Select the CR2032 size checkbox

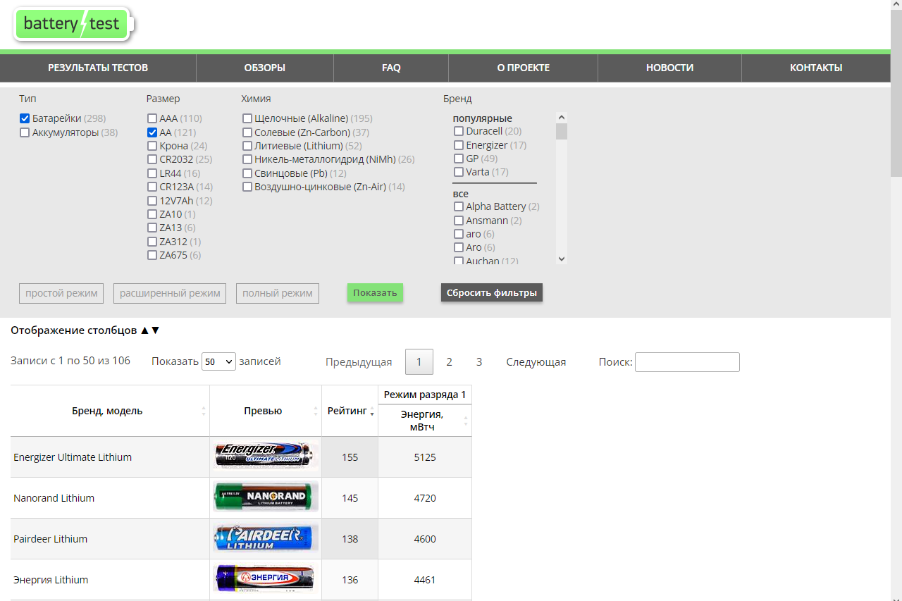[x=152, y=160]
